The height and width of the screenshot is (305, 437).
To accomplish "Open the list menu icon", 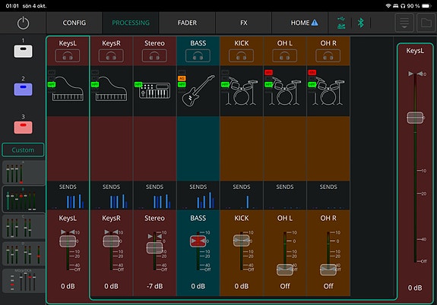I will click(x=404, y=23).
